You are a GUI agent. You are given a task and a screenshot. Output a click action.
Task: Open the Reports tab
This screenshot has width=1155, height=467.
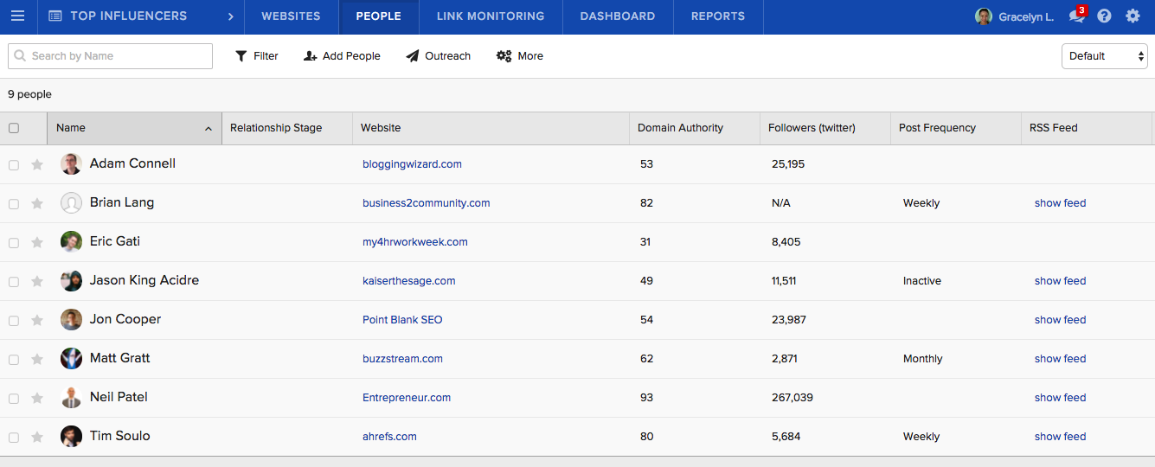click(x=718, y=16)
